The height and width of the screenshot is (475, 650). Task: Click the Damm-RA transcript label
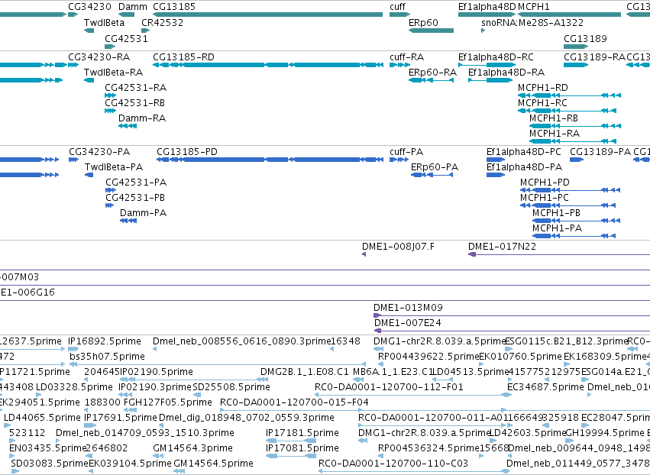(x=142, y=118)
